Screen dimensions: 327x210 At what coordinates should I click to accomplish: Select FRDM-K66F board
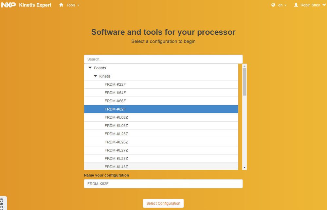[161, 101]
